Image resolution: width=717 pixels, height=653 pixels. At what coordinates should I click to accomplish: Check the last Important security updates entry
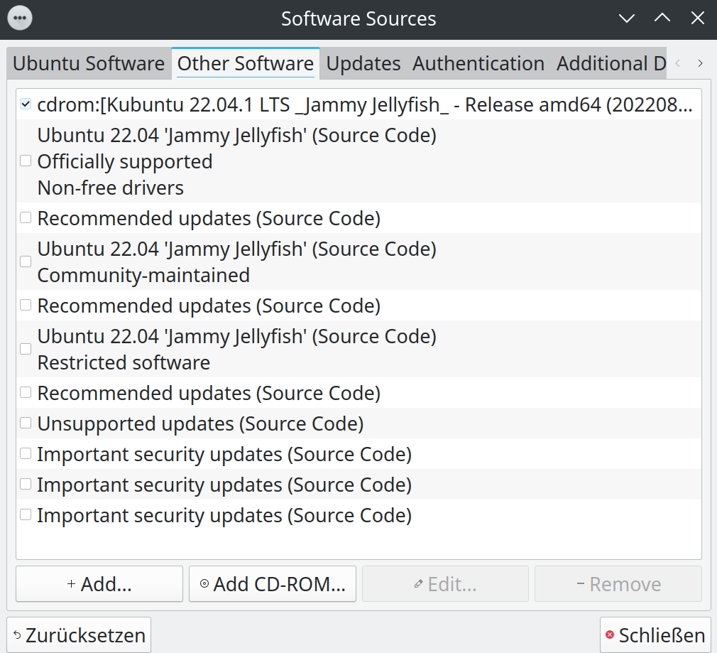click(x=26, y=514)
